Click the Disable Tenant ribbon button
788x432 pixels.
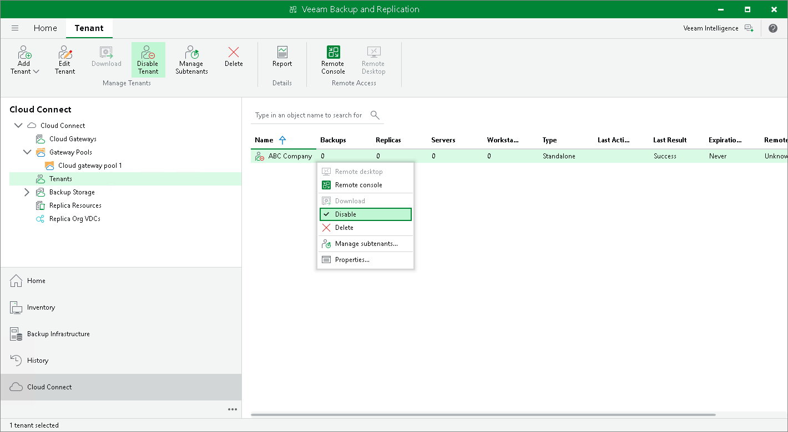pos(148,60)
